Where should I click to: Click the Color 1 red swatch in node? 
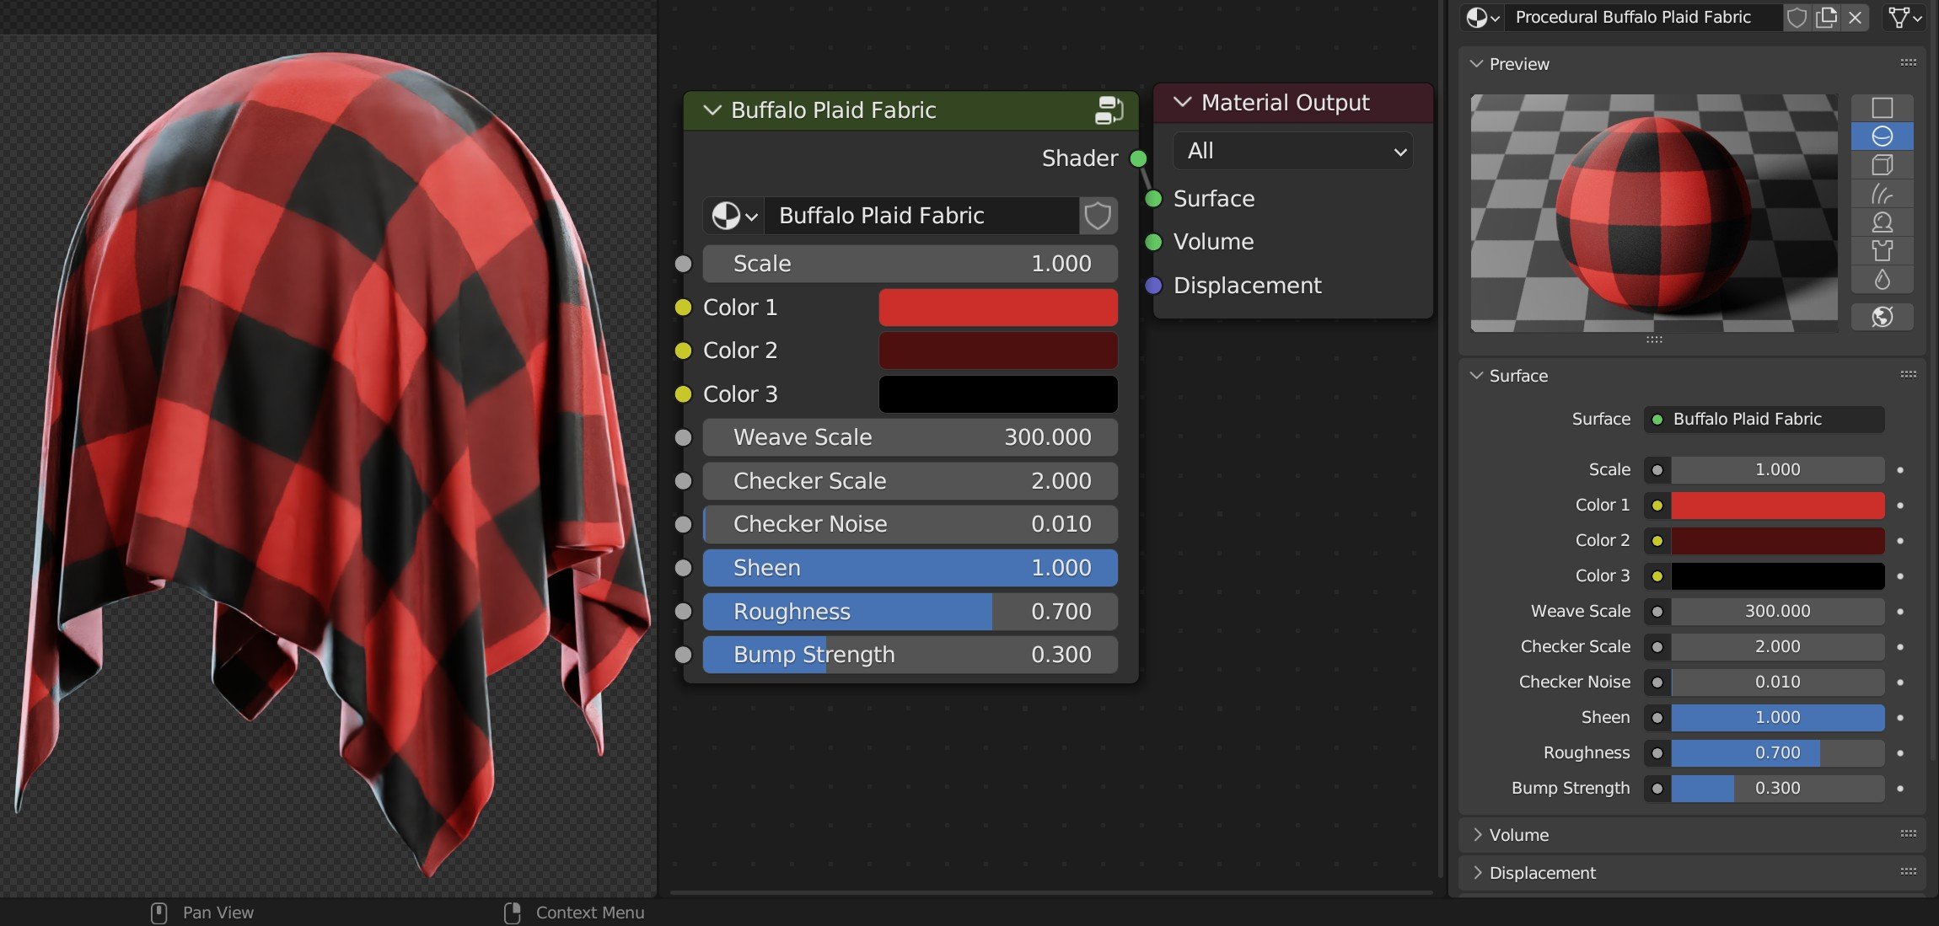pyautogui.click(x=998, y=308)
